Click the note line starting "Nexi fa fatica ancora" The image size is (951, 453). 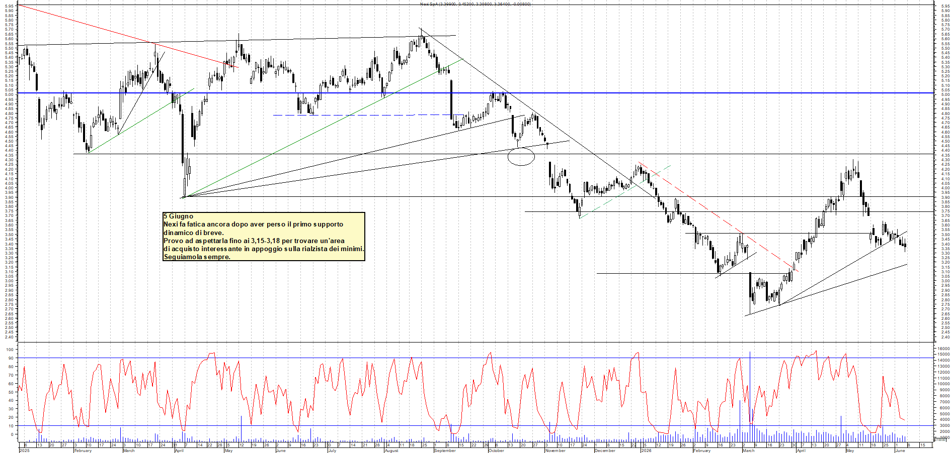point(253,224)
